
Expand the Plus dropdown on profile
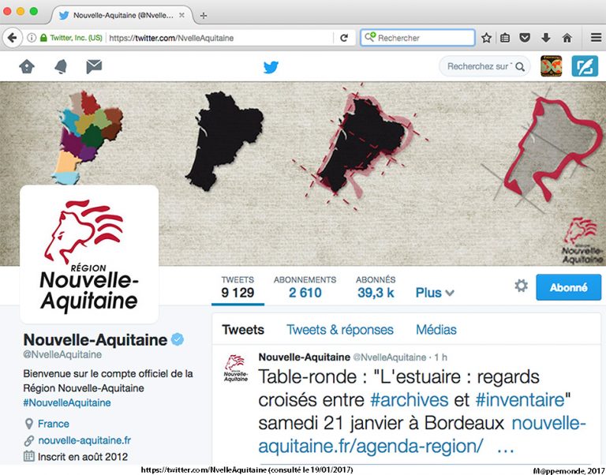click(x=435, y=293)
